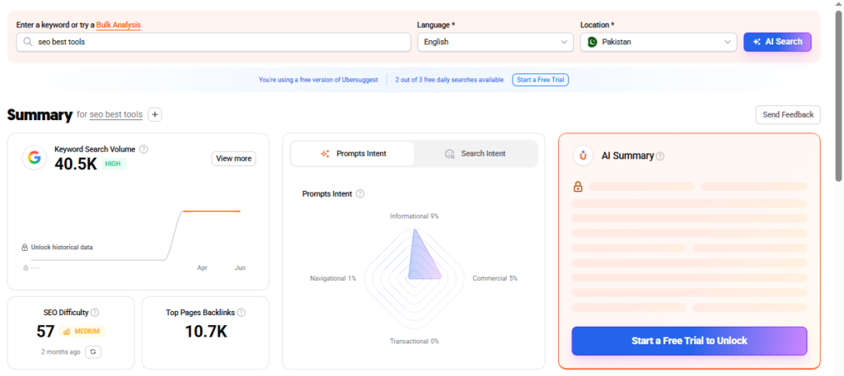Click the 'seo best tools' summary keyword link
This screenshot has height=376, width=844.
(115, 114)
